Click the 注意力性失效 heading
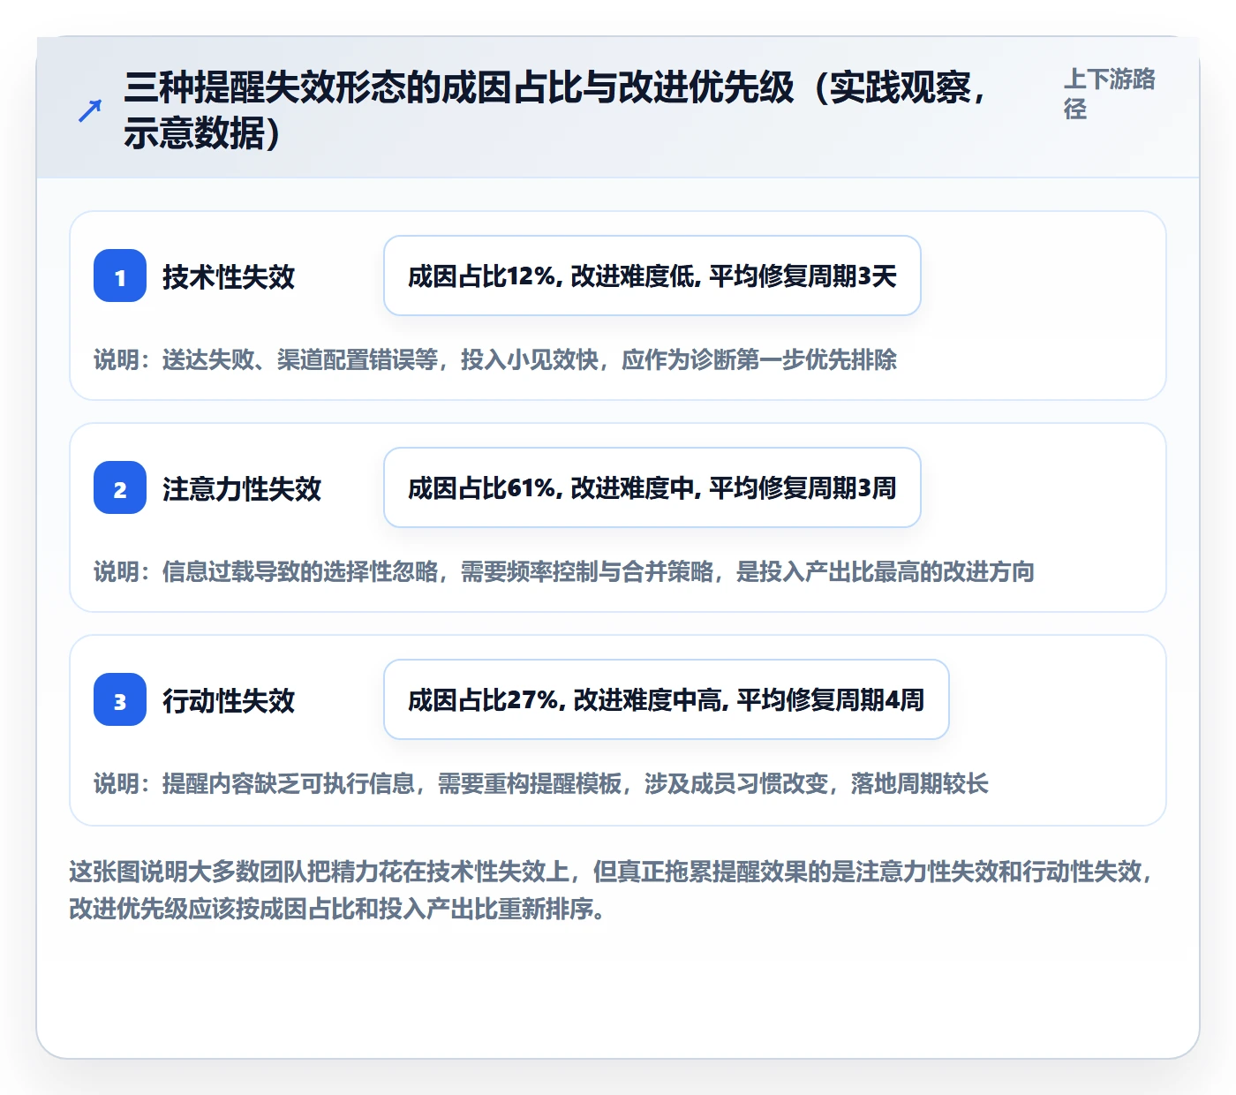Viewport: 1236px width, 1095px height. 242,488
